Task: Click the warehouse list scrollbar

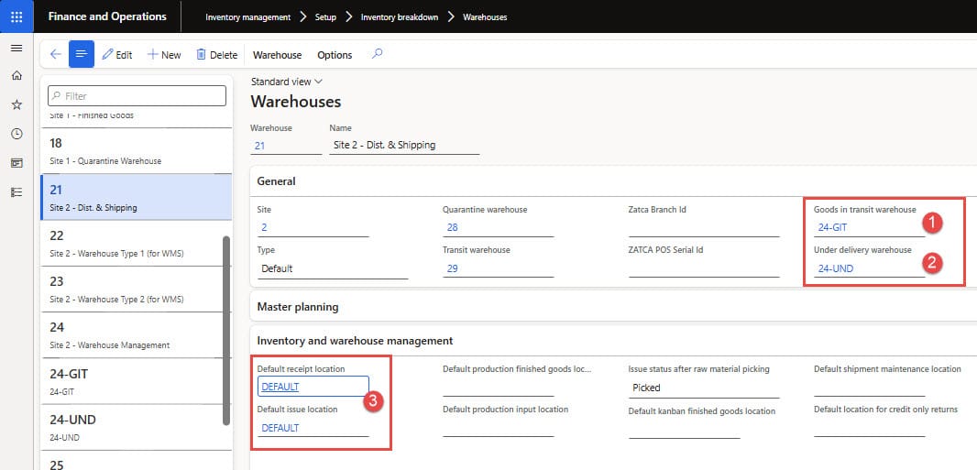Action: pos(226,330)
